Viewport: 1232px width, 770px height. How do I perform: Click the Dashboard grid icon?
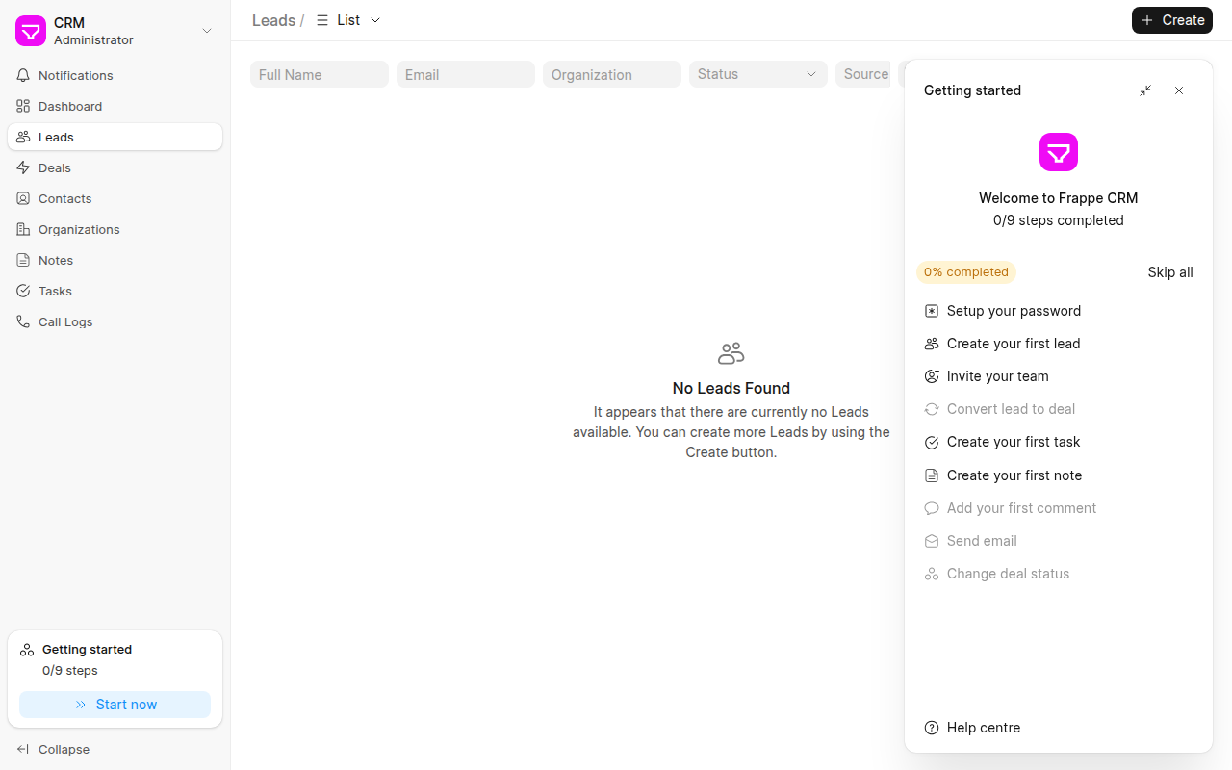[23, 106]
